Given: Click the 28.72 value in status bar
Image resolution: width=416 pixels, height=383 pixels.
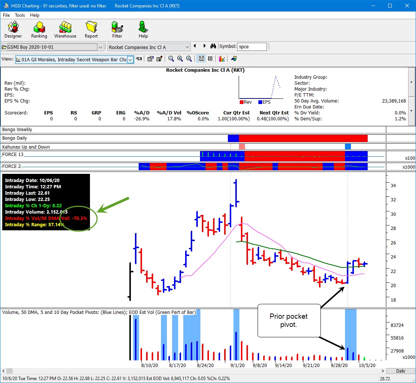Looking at the screenshot, I should tap(385, 379).
